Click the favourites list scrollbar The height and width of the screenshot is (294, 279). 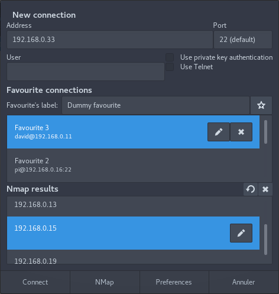pyautogui.click(x=265, y=132)
